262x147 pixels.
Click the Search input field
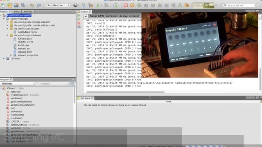pos(240,5)
